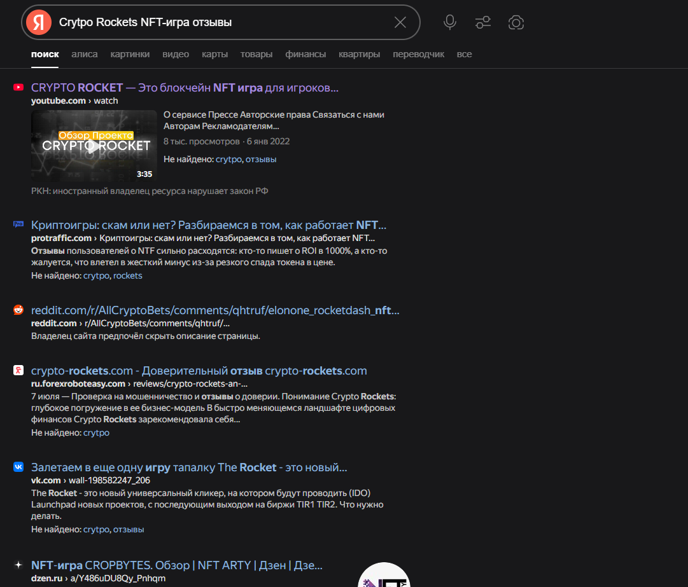Activate voice search microphone icon
Screen dimensions: 688x587
(x=450, y=22)
